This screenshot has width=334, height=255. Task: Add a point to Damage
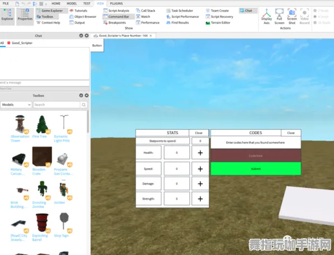(200, 183)
